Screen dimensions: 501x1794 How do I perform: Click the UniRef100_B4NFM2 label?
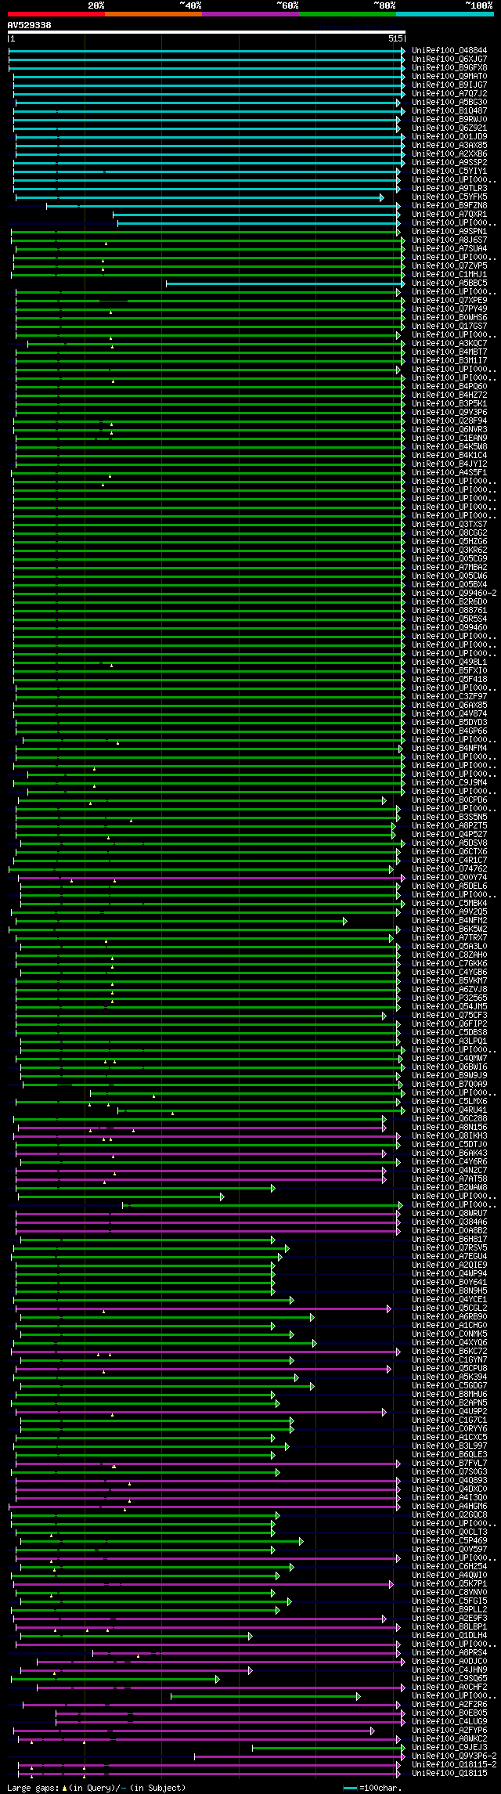tap(449, 920)
